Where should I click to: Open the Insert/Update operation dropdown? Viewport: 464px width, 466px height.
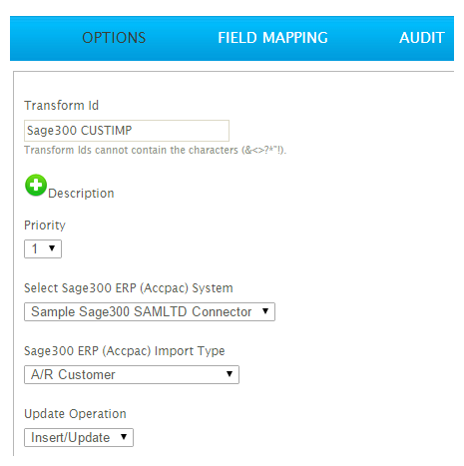79,437
